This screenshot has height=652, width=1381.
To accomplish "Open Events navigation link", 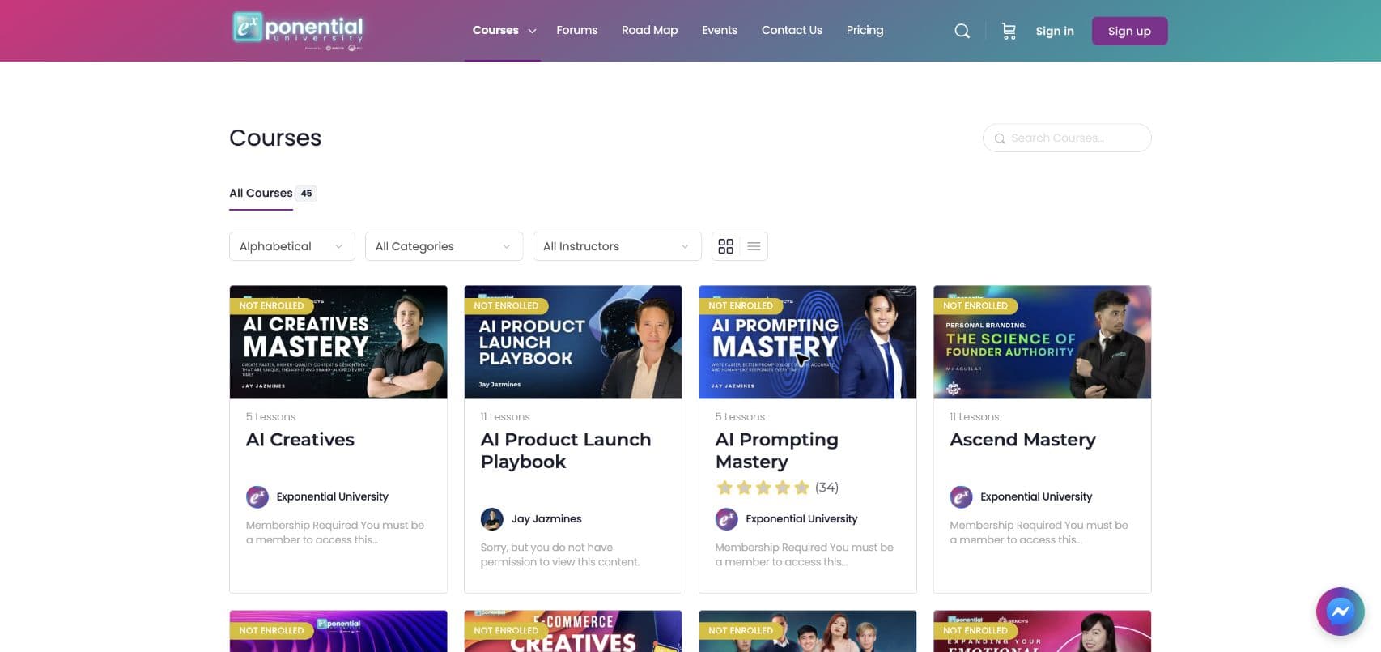I will [720, 30].
